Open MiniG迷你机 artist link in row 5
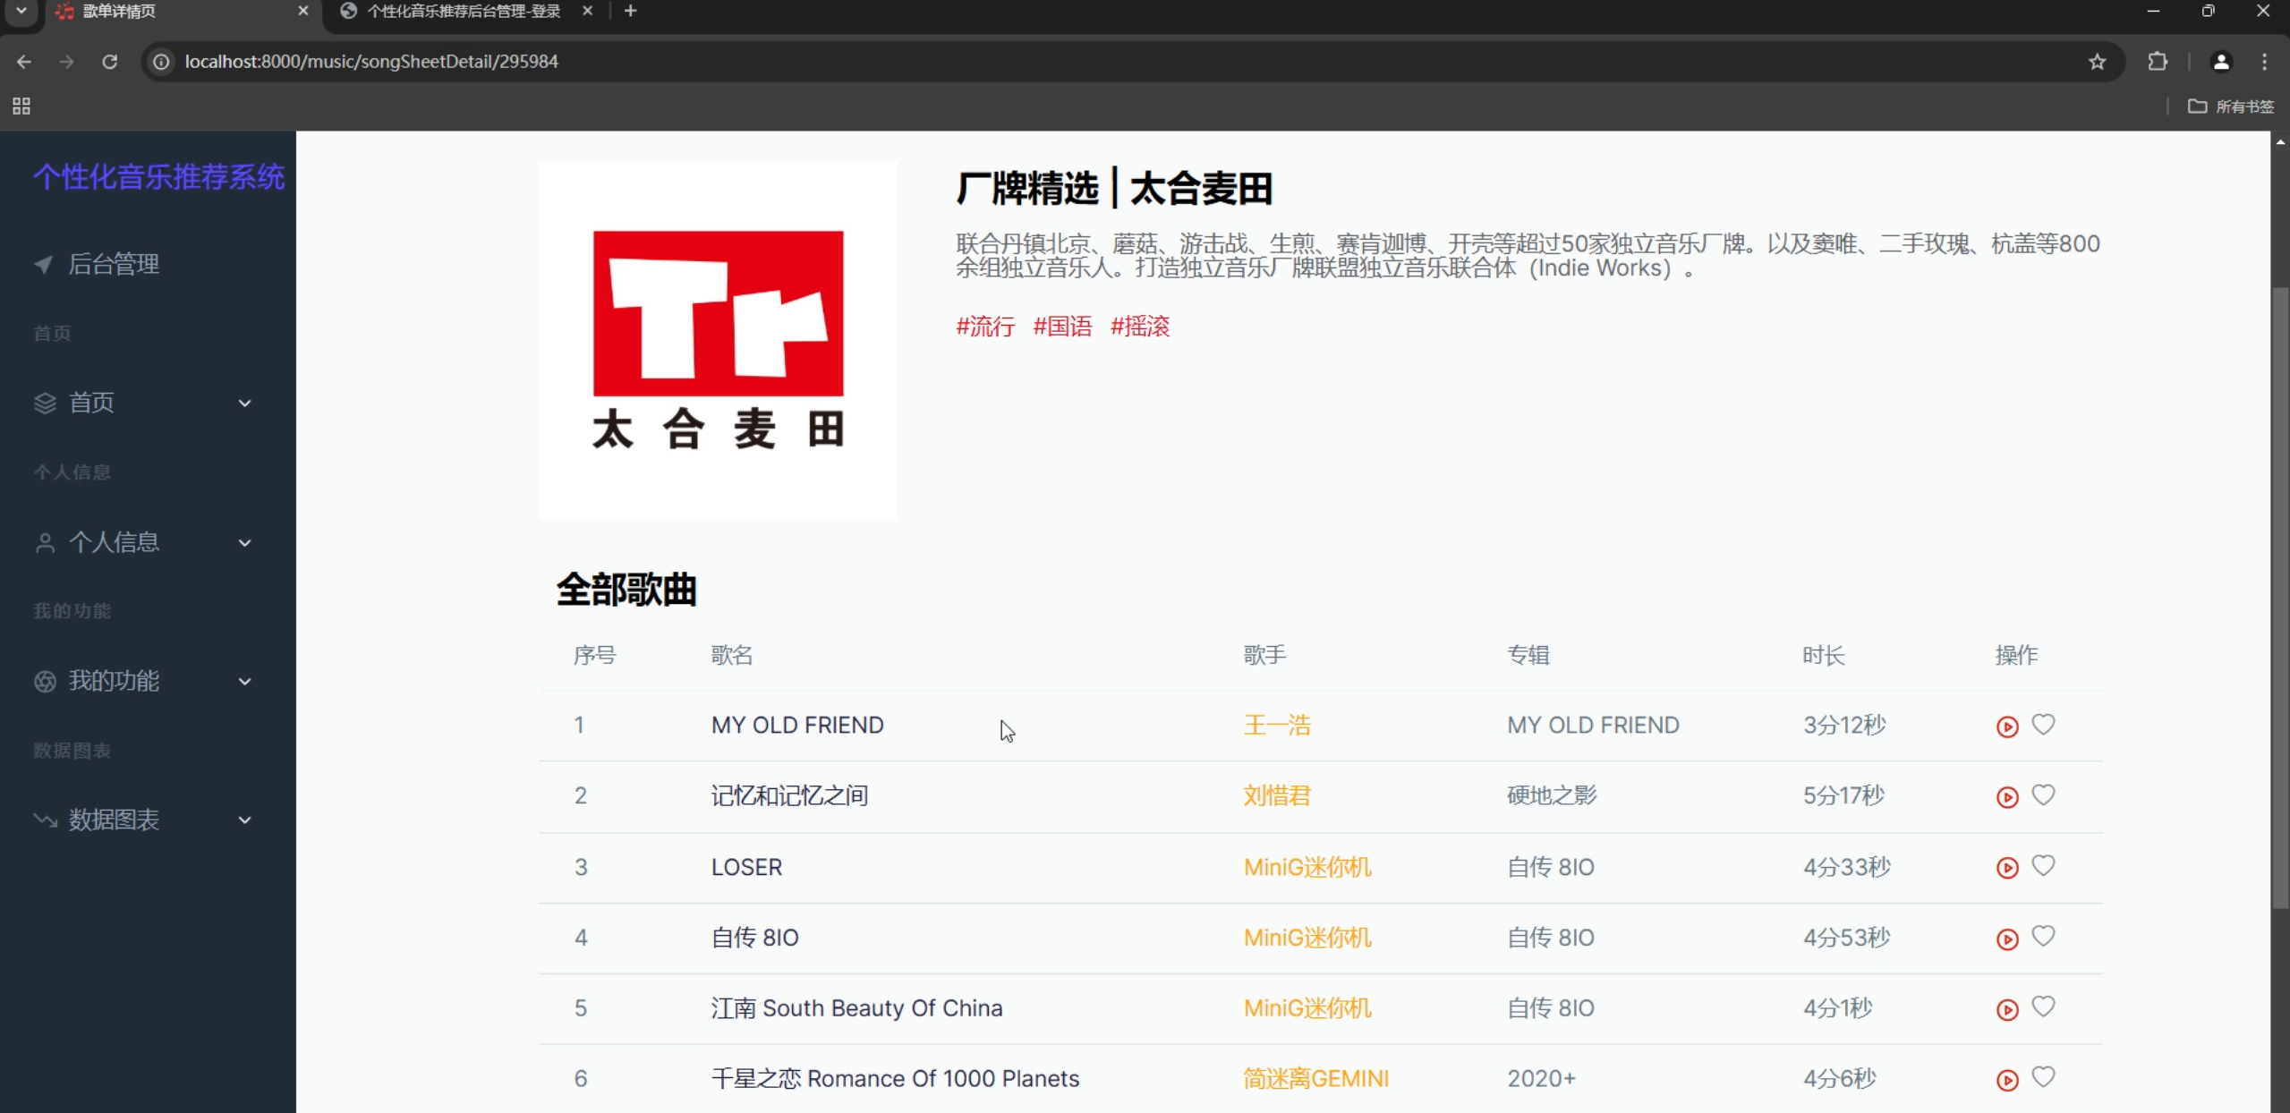Screen dimensions: 2290x1113 click(x=1307, y=1008)
